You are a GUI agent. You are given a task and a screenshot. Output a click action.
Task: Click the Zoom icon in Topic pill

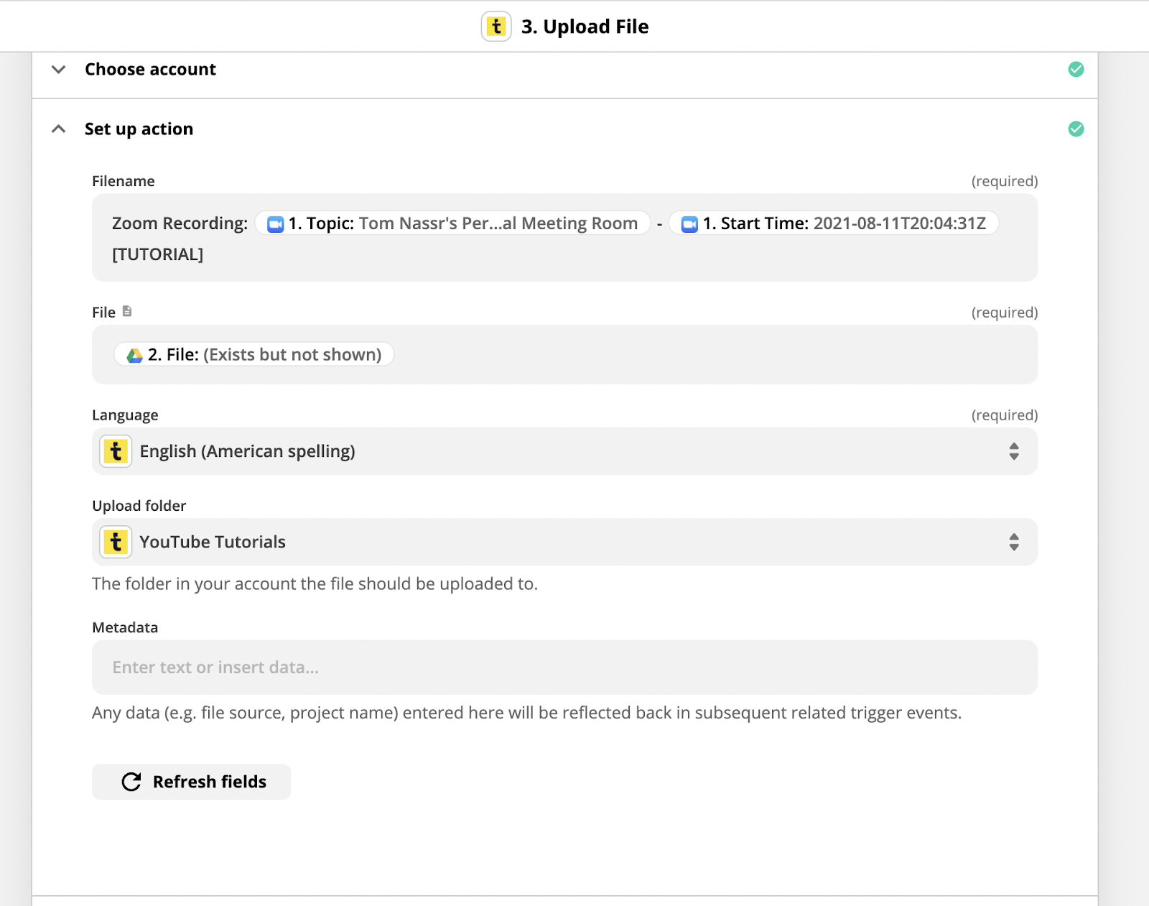click(276, 224)
